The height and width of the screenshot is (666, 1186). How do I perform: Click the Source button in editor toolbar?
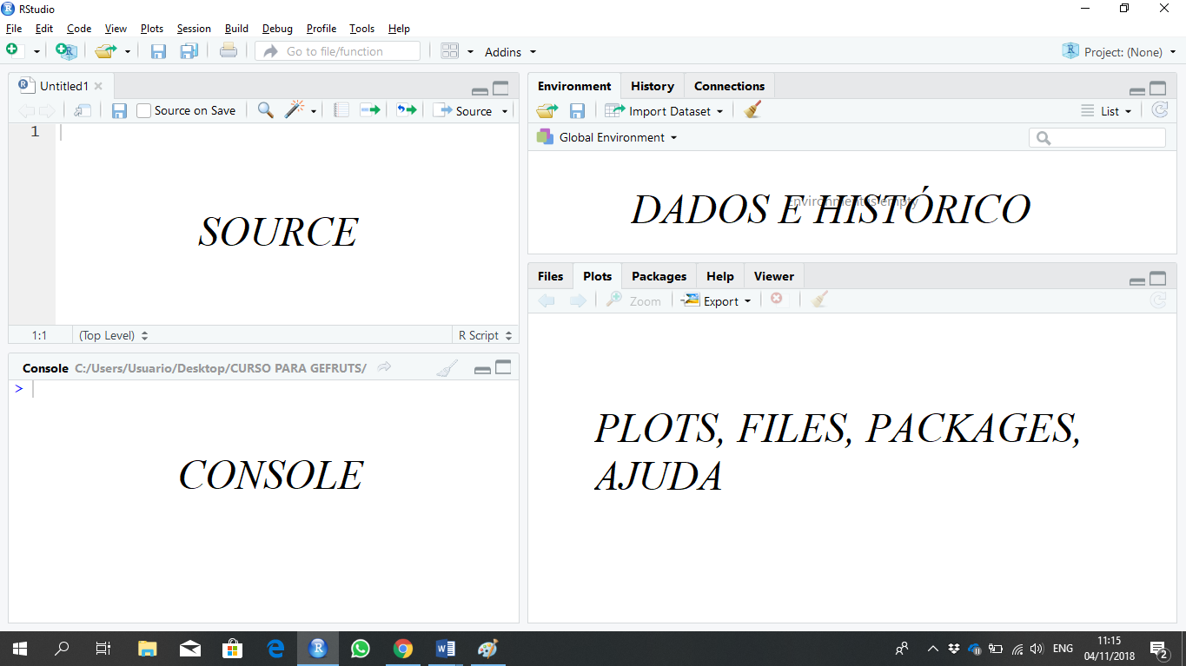tap(465, 111)
